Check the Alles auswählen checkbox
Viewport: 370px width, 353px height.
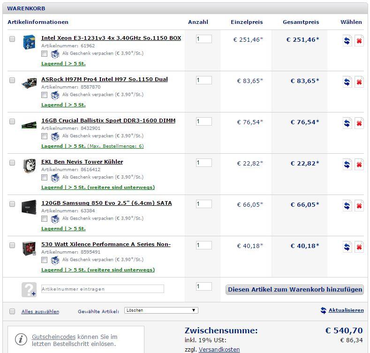tap(12, 311)
